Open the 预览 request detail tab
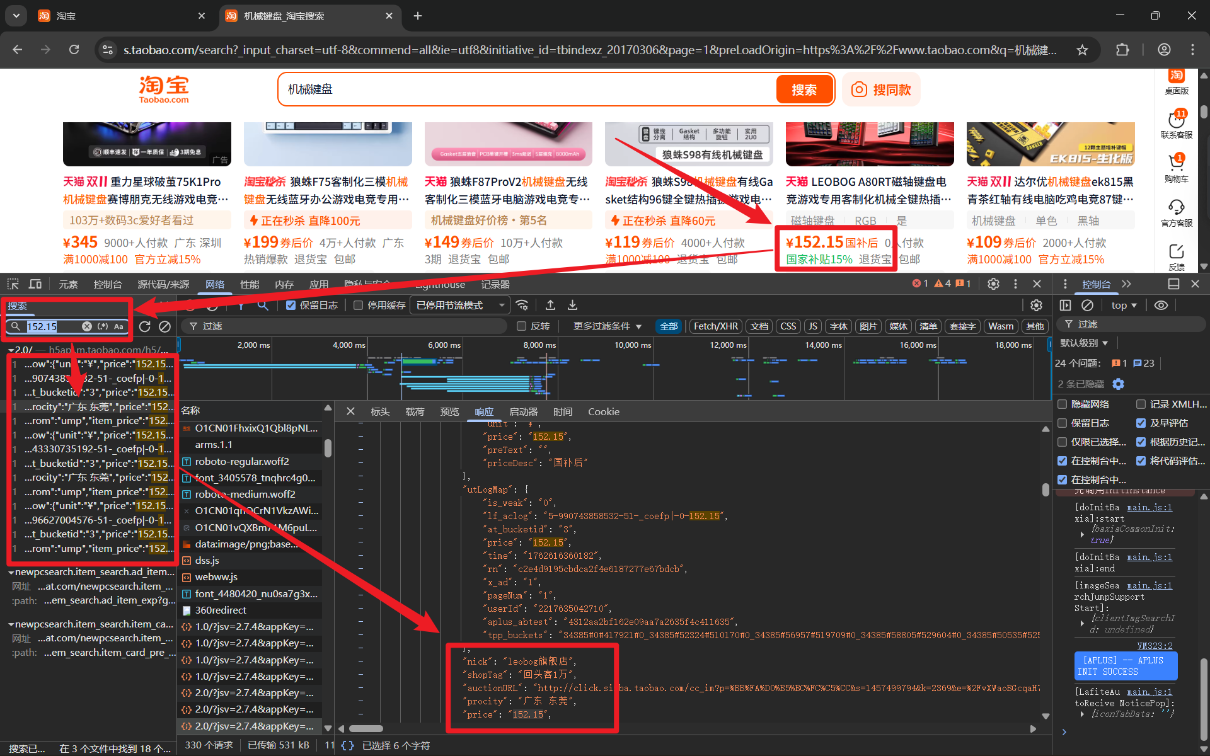Screen dimensions: 1210x756 449,412
